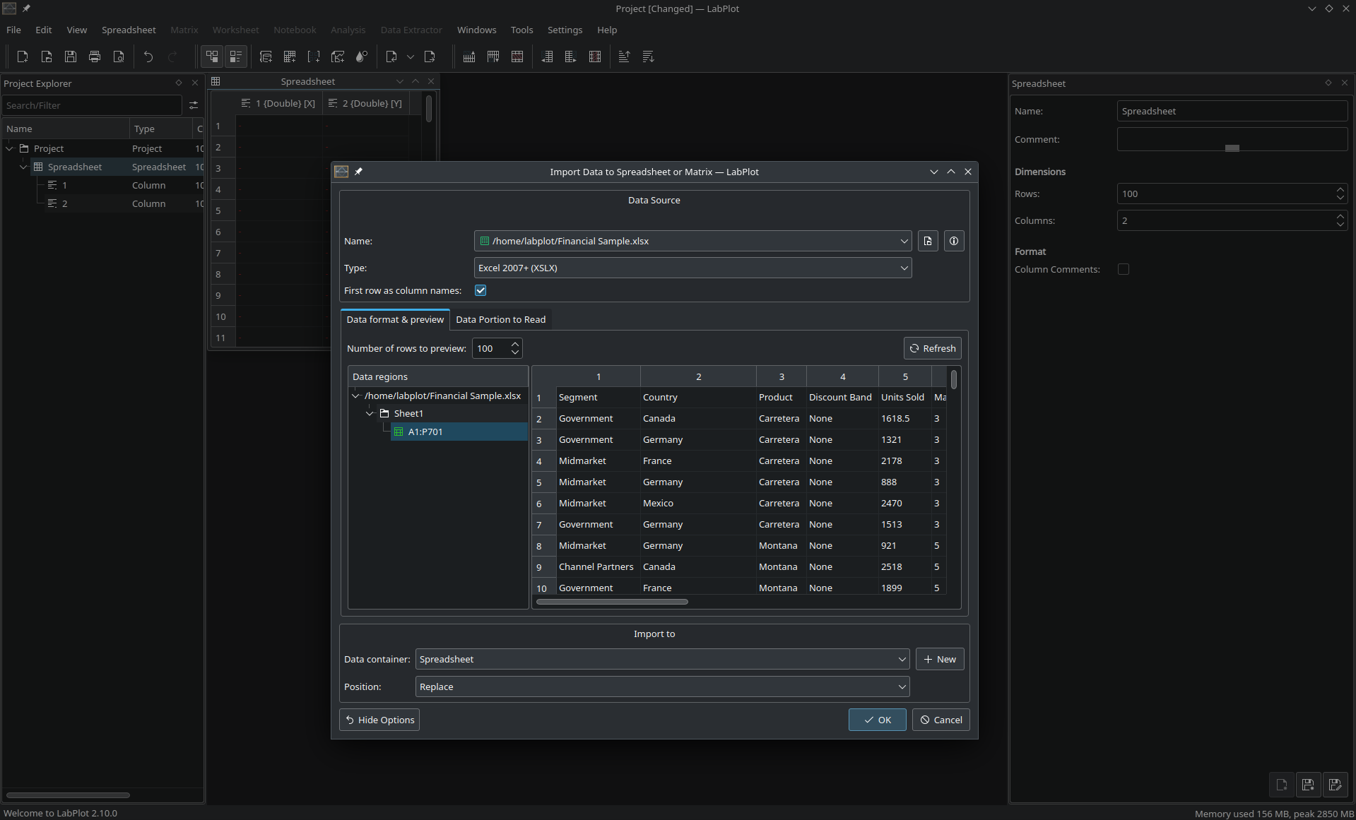Viewport: 1356px width, 820px height.
Task: Click the Undo arrow in the toolbar
Action: point(148,57)
